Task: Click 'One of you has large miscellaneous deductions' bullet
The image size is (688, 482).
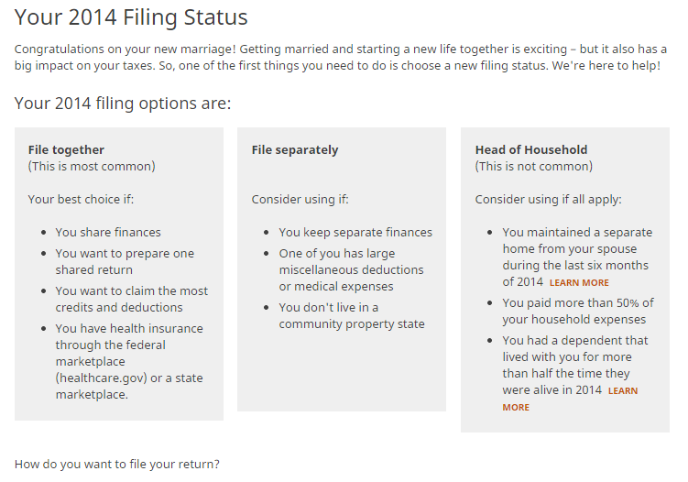Action: click(x=351, y=269)
